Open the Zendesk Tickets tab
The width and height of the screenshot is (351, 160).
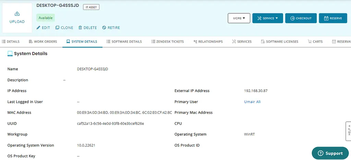168,42
